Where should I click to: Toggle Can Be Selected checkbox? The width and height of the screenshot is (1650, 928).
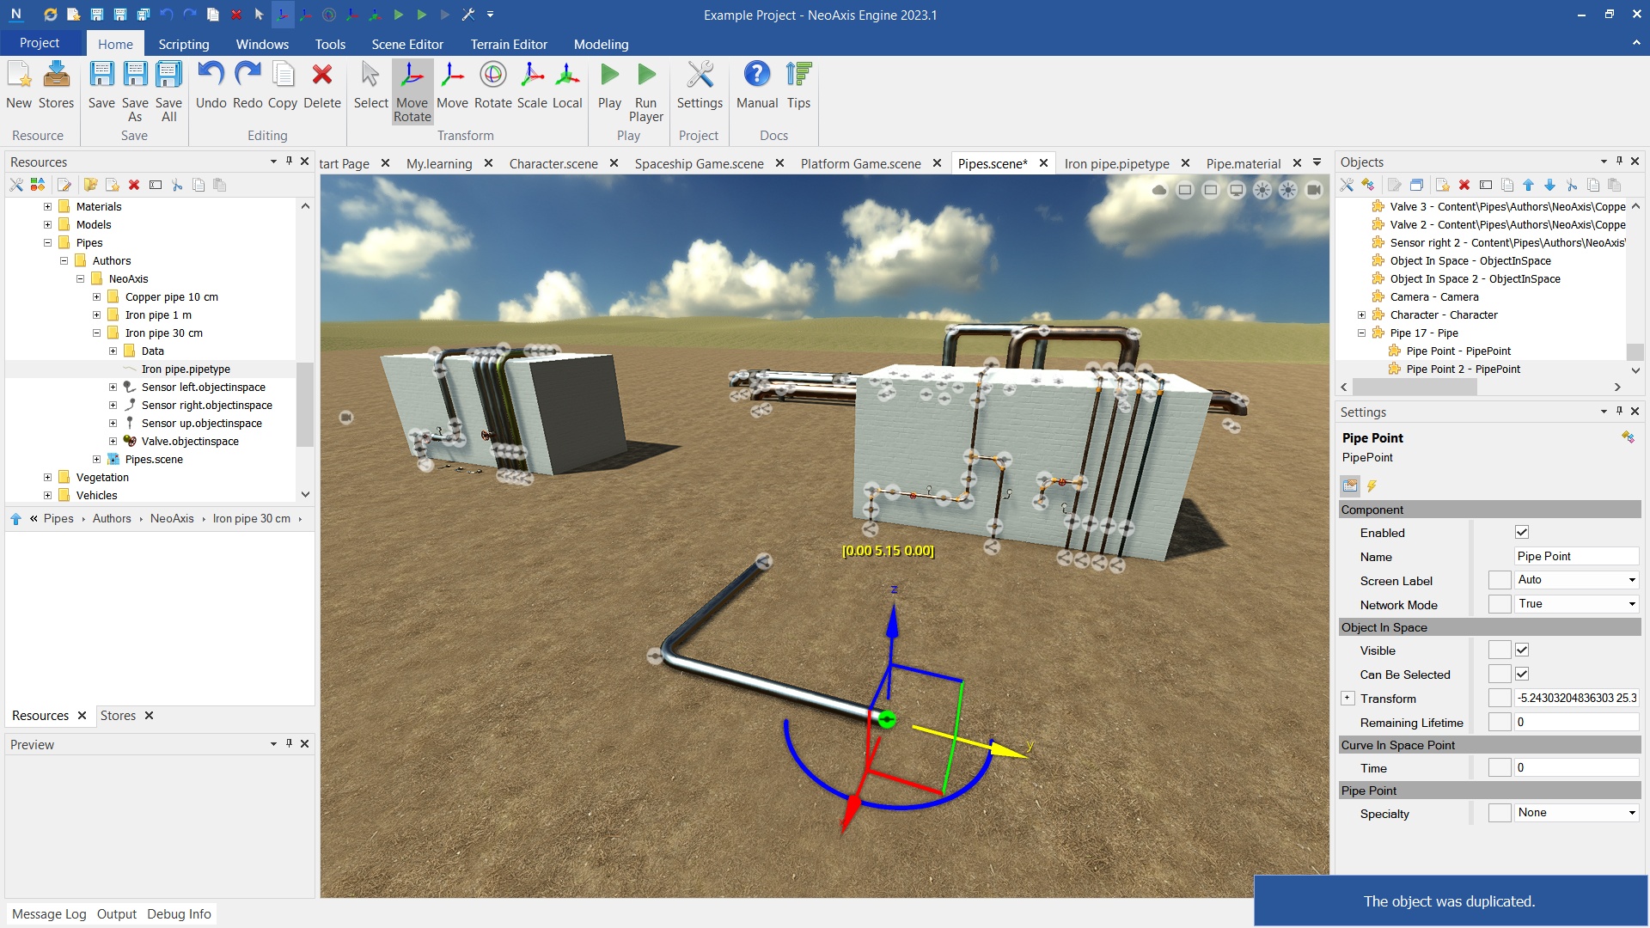pos(1522,675)
